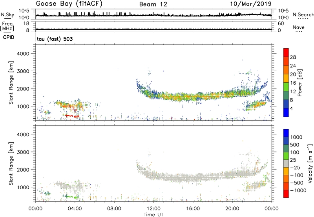Click the 'Goose Bay (fitACF)' title text
Viewport: 314px width, 217px height.
(x=69, y=4)
